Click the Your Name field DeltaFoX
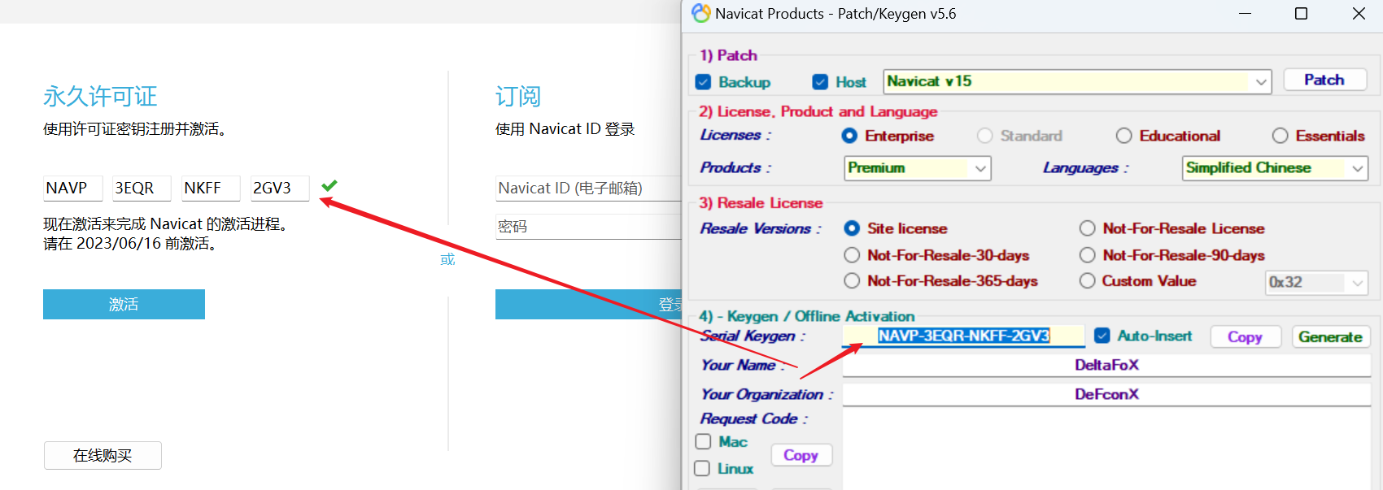The width and height of the screenshot is (1383, 490). click(1106, 365)
